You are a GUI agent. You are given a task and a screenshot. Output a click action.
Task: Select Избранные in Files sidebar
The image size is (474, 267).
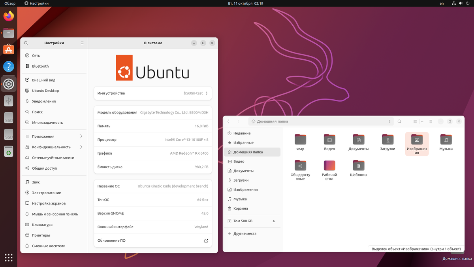[x=252, y=142]
